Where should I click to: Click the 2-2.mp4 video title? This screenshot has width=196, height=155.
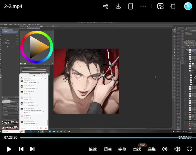click(x=13, y=6)
